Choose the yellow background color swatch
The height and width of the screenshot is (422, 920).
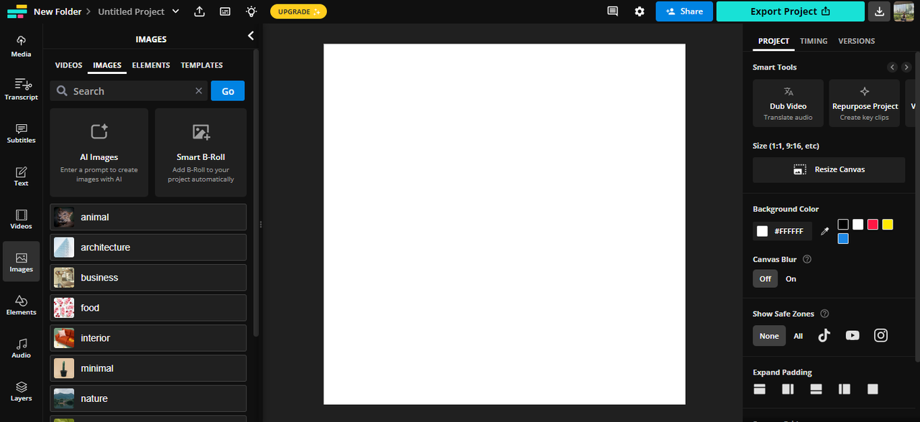888,225
